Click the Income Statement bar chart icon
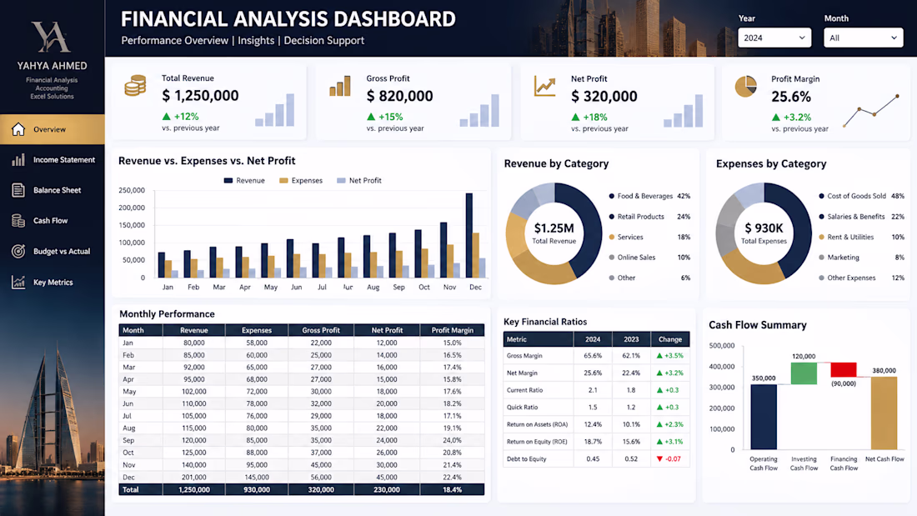Image resolution: width=917 pixels, height=516 pixels. click(18, 160)
